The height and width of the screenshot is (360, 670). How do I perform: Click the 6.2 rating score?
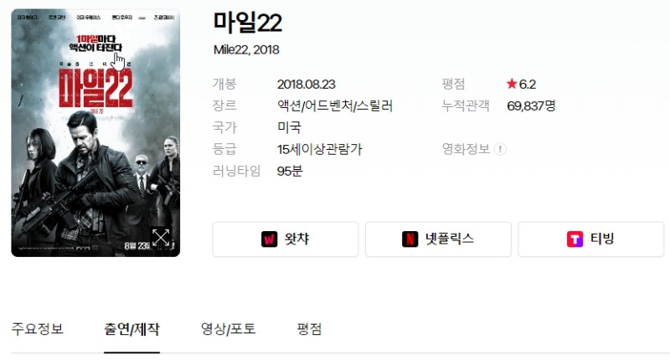coord(528,84)
